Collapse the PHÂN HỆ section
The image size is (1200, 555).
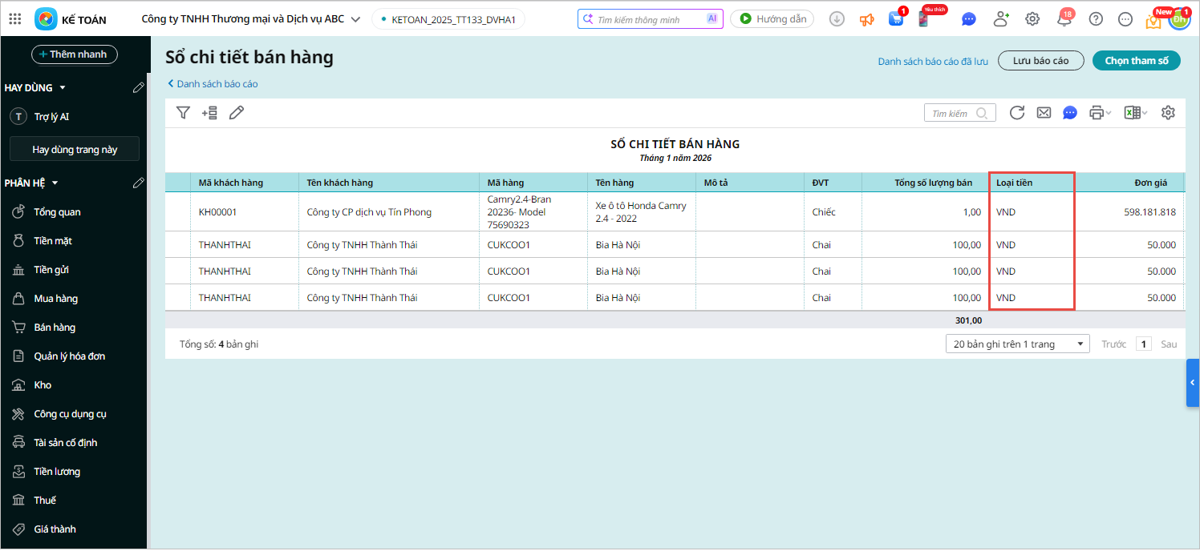[x=55, y=183]
